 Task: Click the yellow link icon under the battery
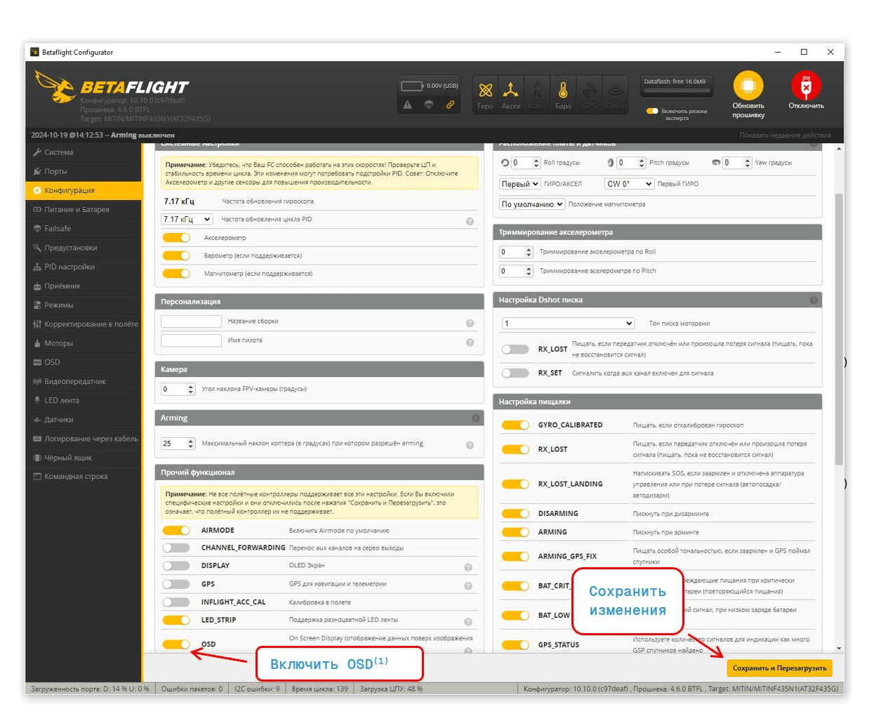450,105
